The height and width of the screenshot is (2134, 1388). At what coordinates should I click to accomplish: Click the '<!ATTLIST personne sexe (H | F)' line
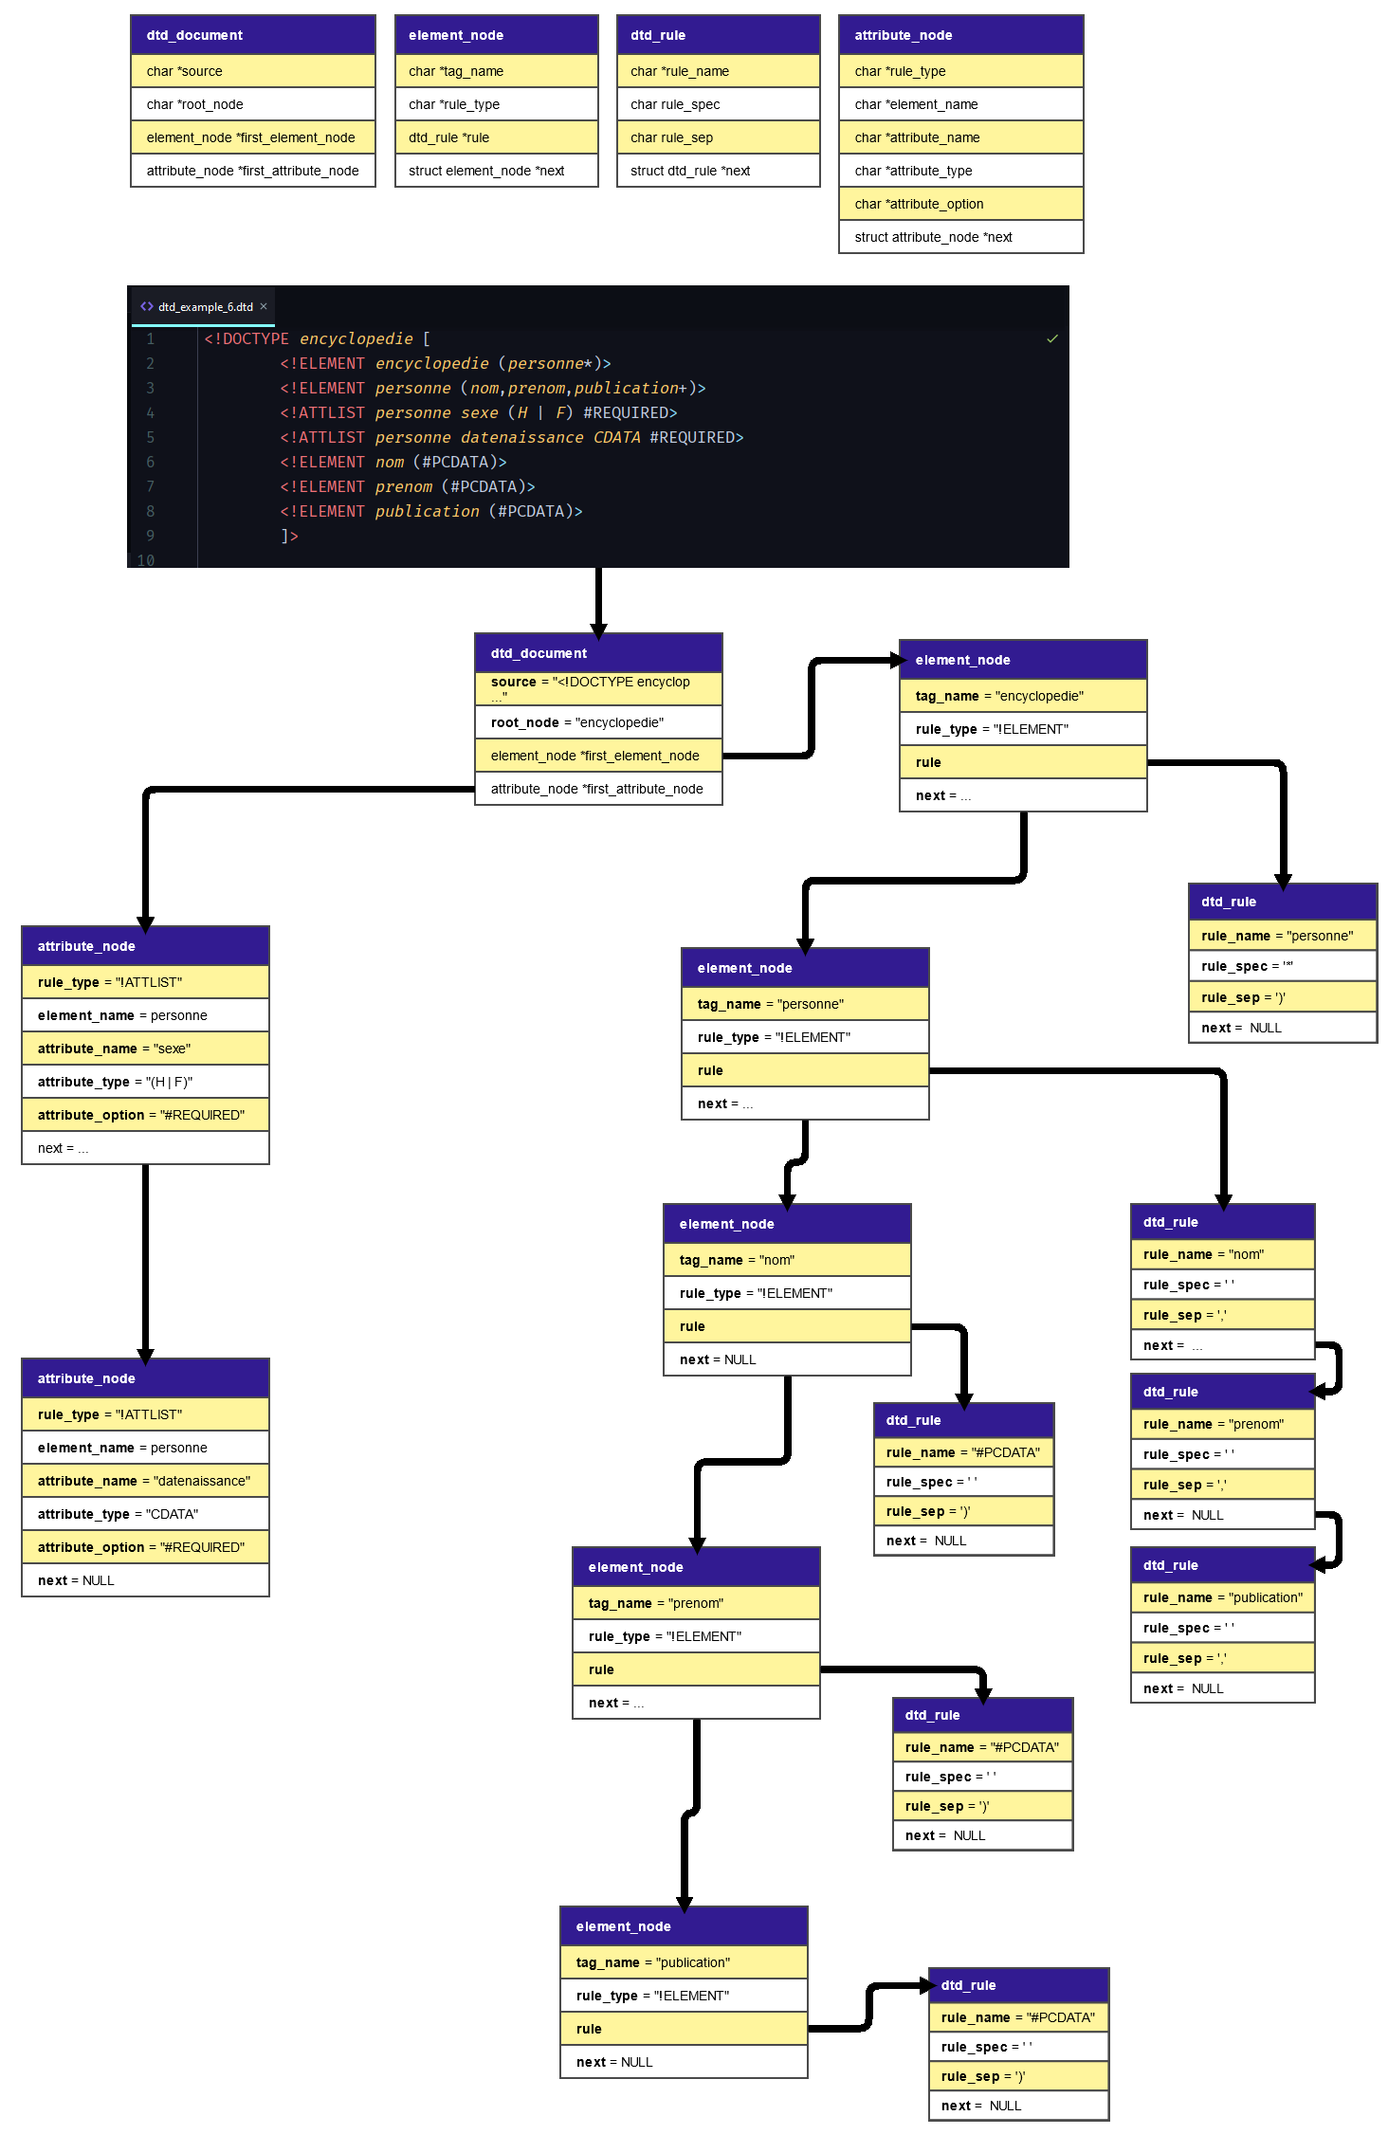tap(479, 412)
